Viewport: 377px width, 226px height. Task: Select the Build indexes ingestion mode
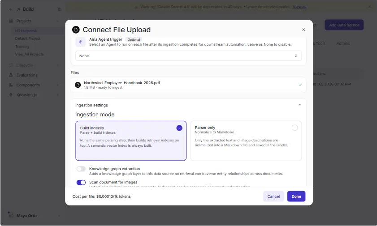[x=131, y=141]
